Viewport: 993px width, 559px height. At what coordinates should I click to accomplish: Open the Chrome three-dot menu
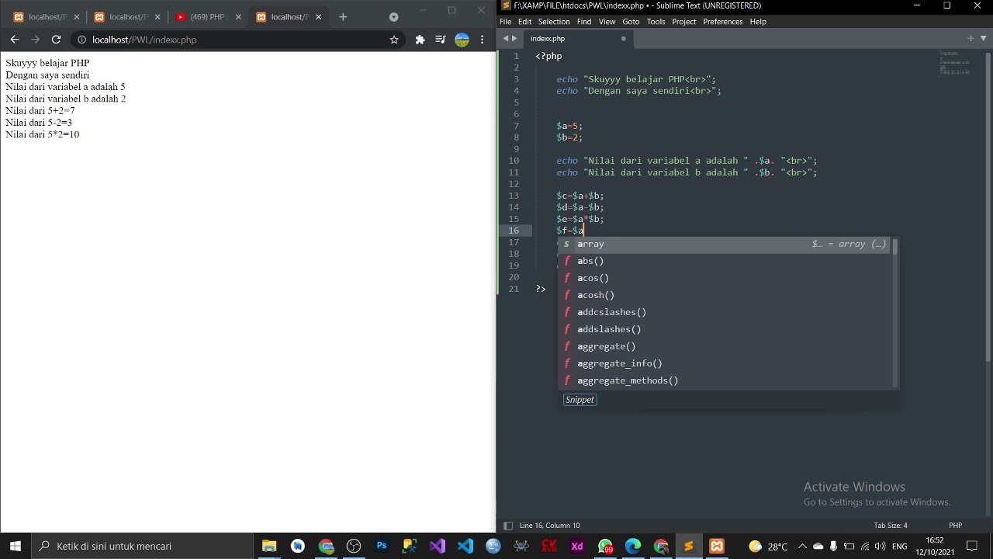(x=483, y=40)
